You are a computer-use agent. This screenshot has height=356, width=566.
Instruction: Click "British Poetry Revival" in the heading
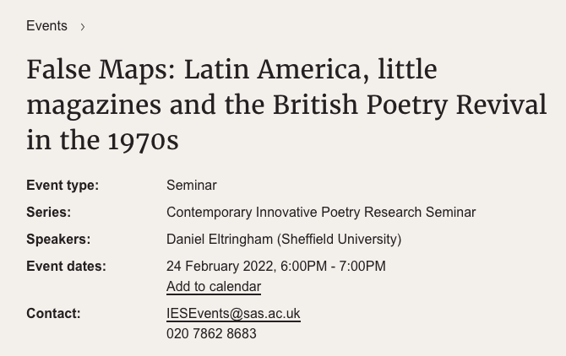pos(409,105)
